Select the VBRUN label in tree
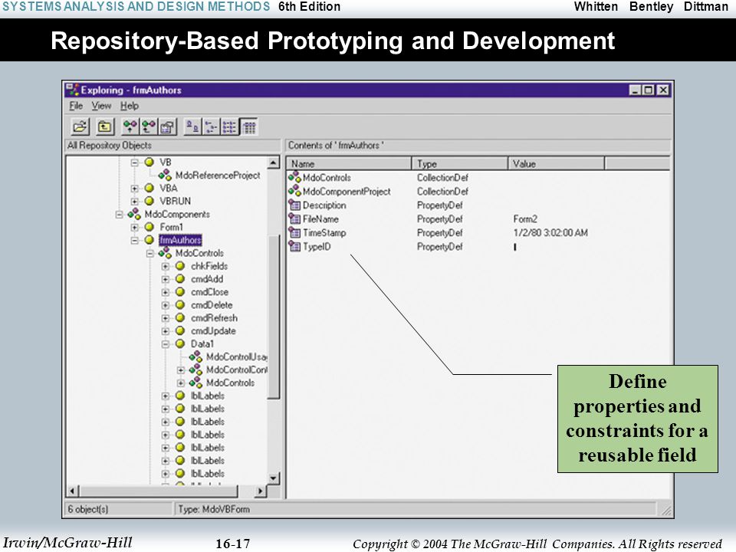 point(175,201)
